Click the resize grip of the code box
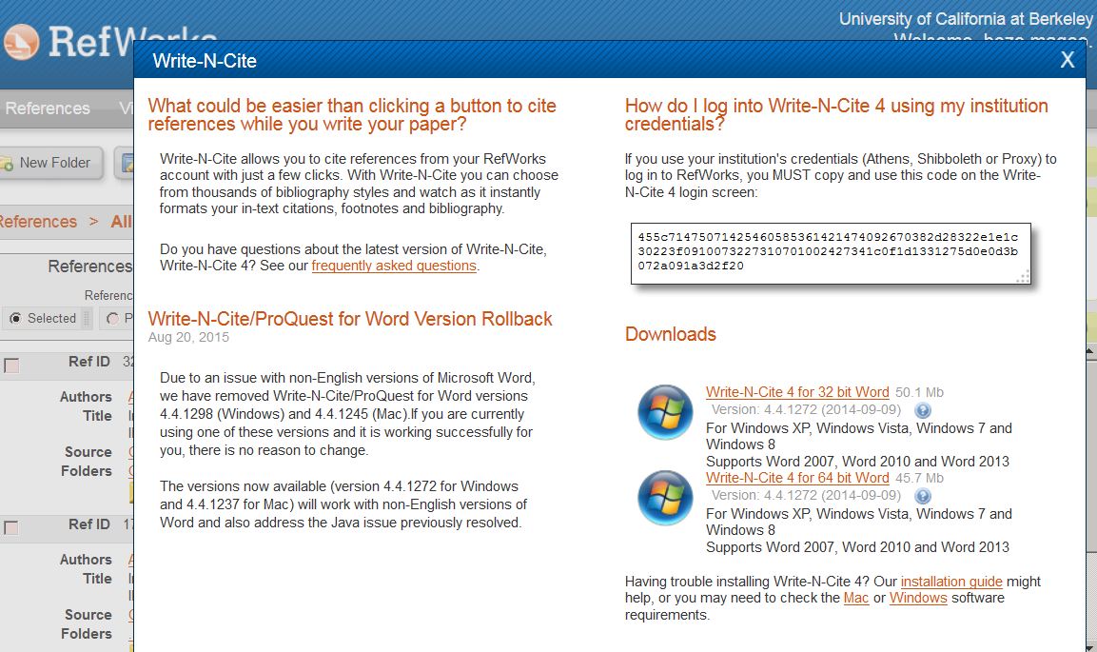The image size is (1097, 652). 1024,277
